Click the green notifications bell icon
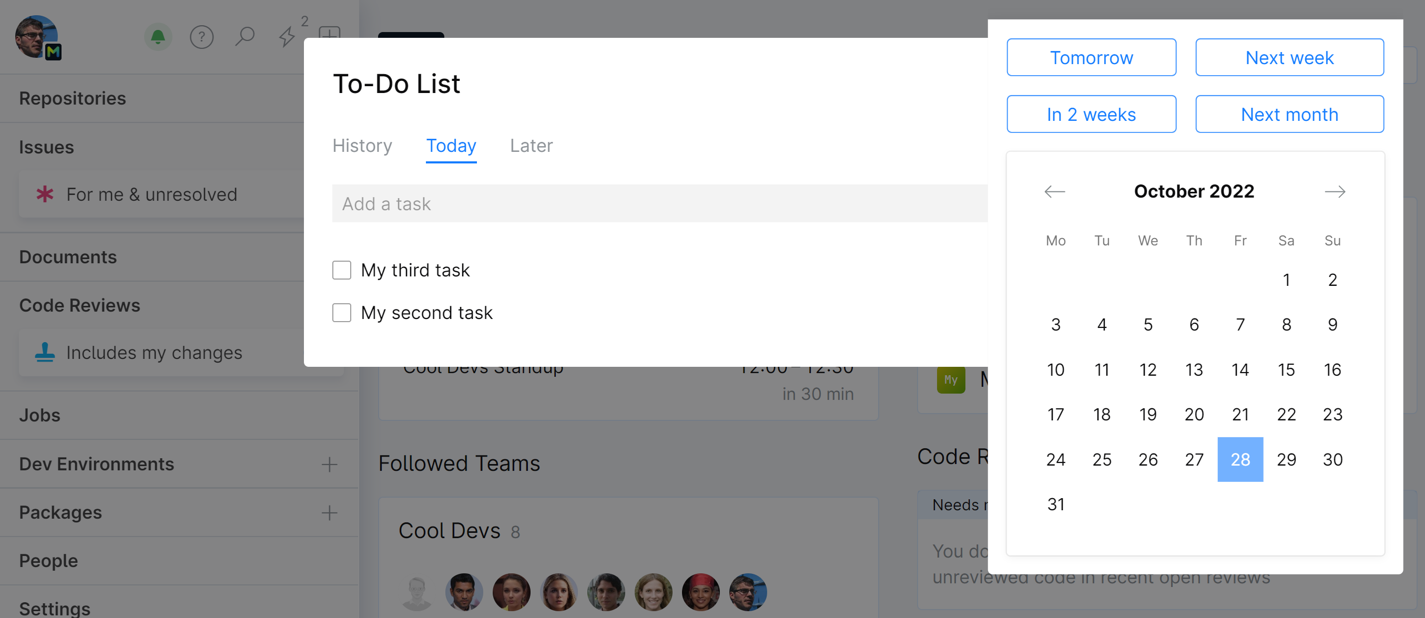 pyautogui.click(x=158, y=37)
